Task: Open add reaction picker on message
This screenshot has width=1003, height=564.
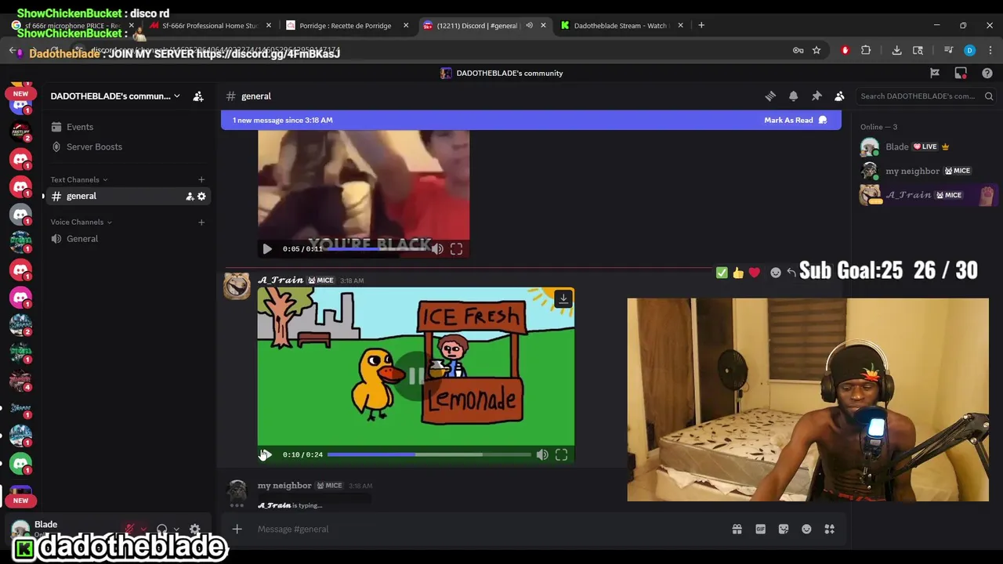Action: 775,273
